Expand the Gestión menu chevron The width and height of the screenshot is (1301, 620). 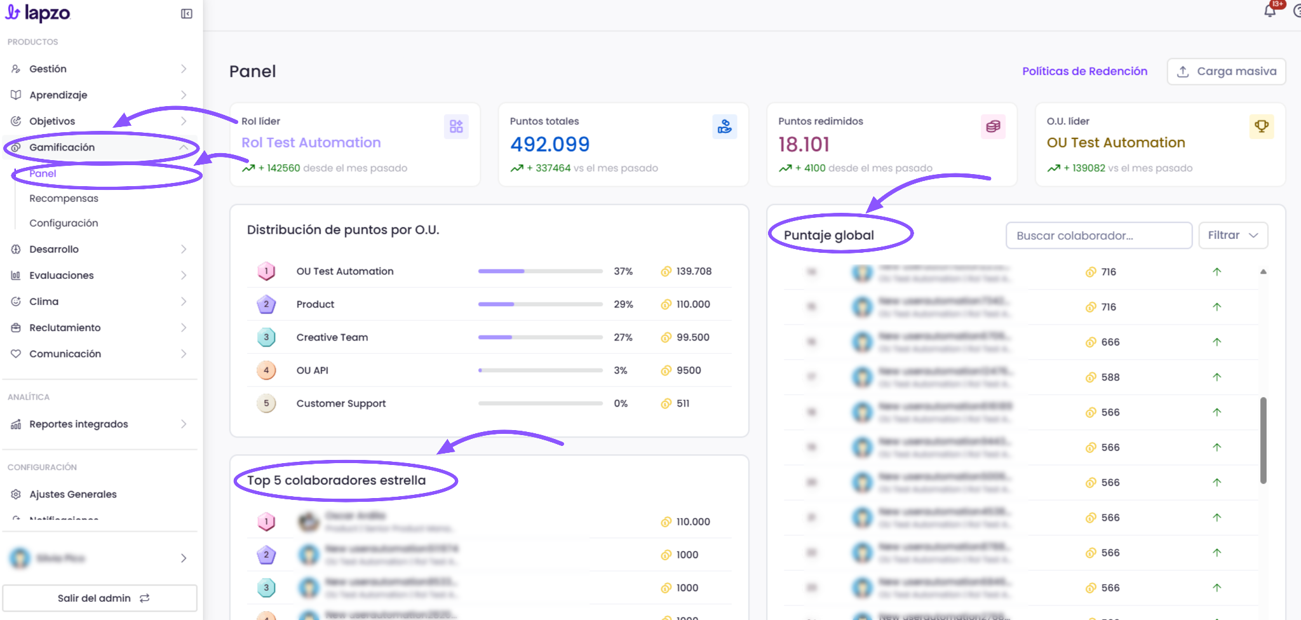point(184,69)
